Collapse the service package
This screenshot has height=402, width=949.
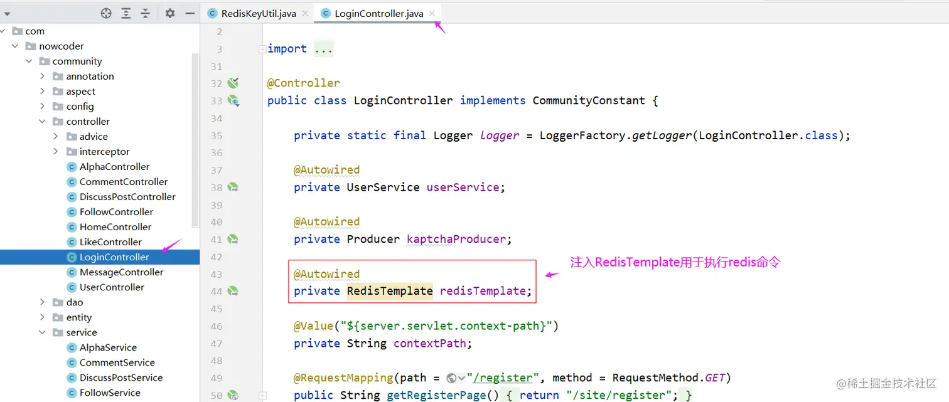(x=42, y=332)
